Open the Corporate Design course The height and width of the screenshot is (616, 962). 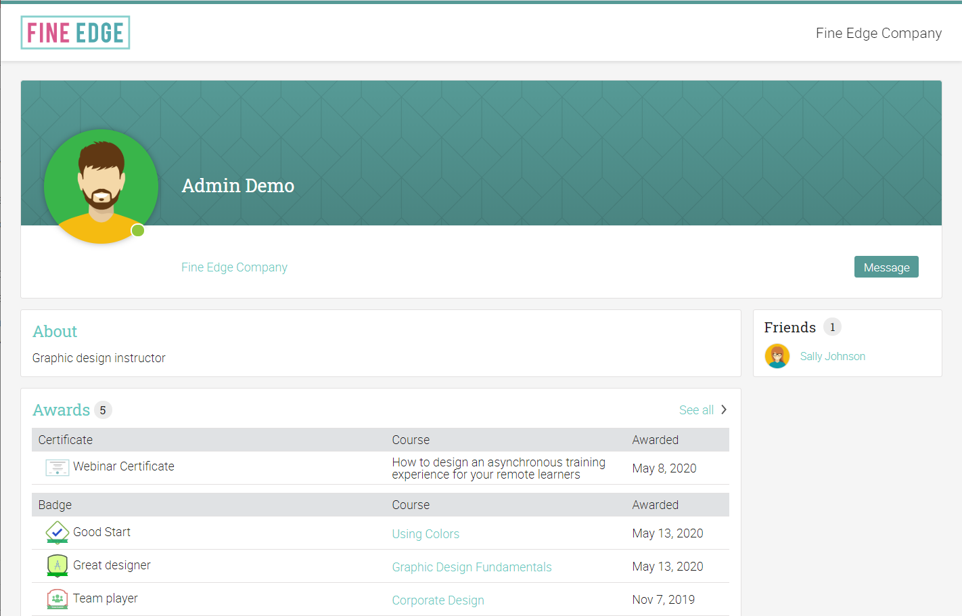pyautogui.click(x=438, y=600)
